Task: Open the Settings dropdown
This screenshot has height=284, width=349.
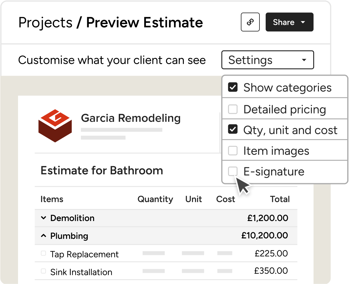Action: pos(267,60)
